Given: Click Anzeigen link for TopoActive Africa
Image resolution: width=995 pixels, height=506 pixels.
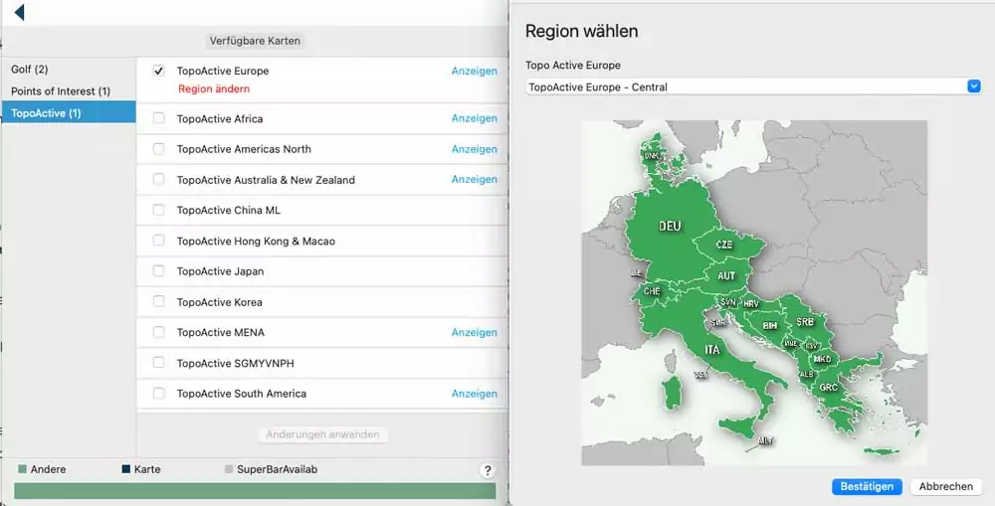Looking at the screenshot, I should click(x=474, y=118).
